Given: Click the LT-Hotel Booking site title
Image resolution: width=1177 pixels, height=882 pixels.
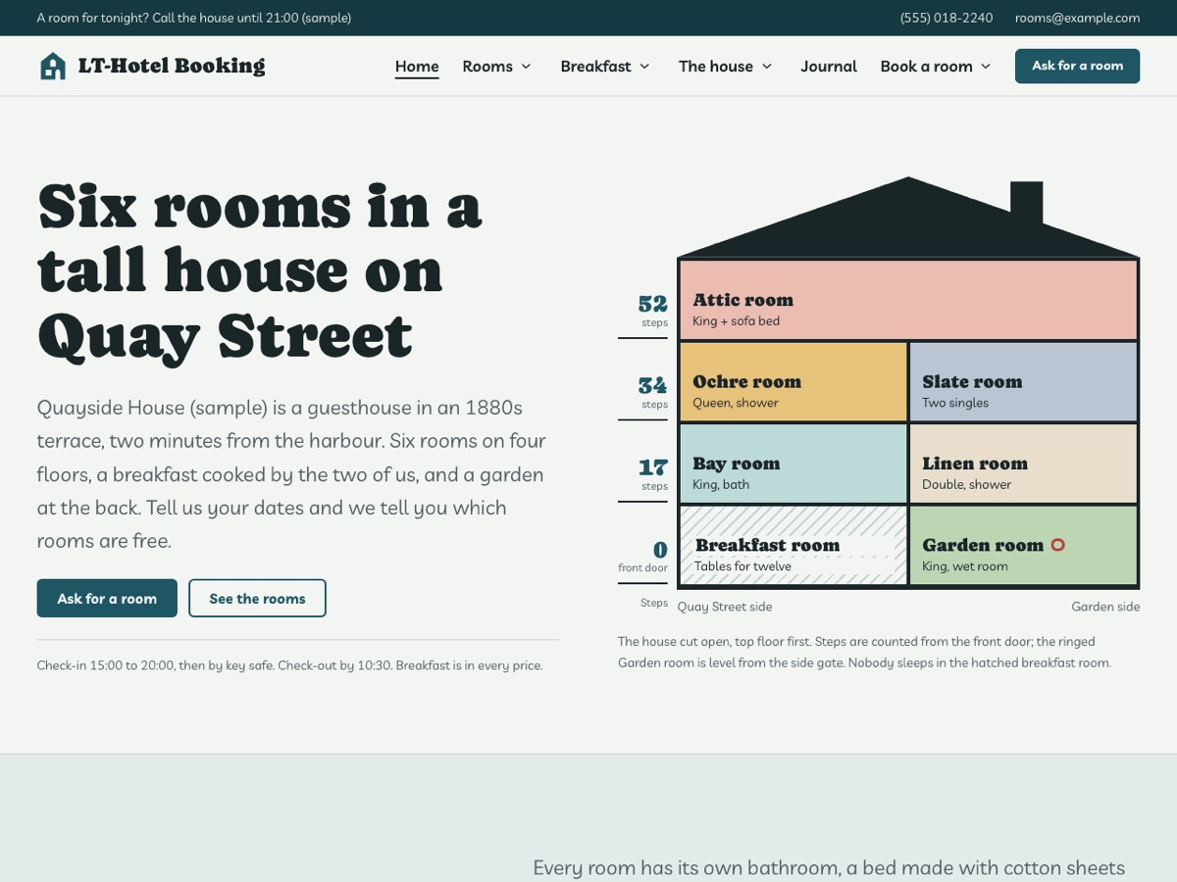Looking at the screenshot, I should 172,66.
